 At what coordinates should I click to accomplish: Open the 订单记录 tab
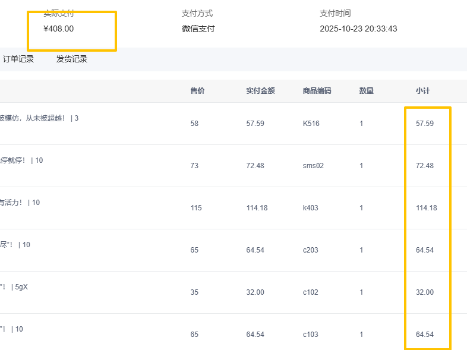tap(18, 59)
